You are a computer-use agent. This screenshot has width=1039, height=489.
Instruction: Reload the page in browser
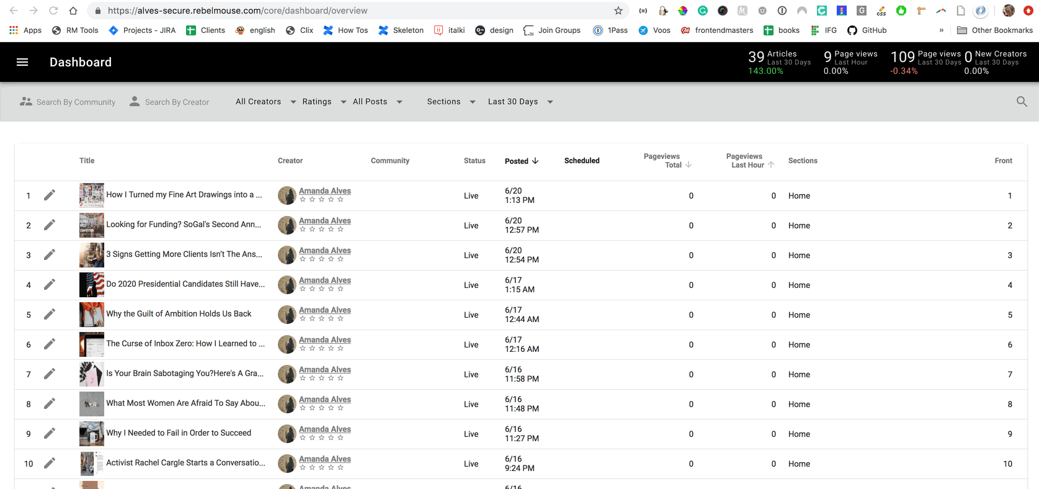53,11
